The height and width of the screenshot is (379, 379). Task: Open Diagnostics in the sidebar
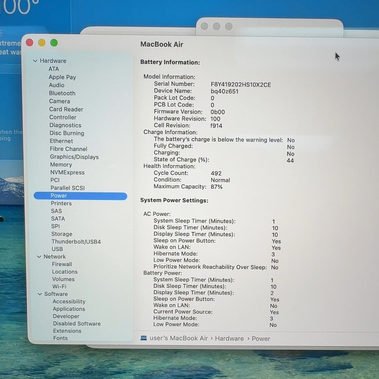[x=66, y=125]
